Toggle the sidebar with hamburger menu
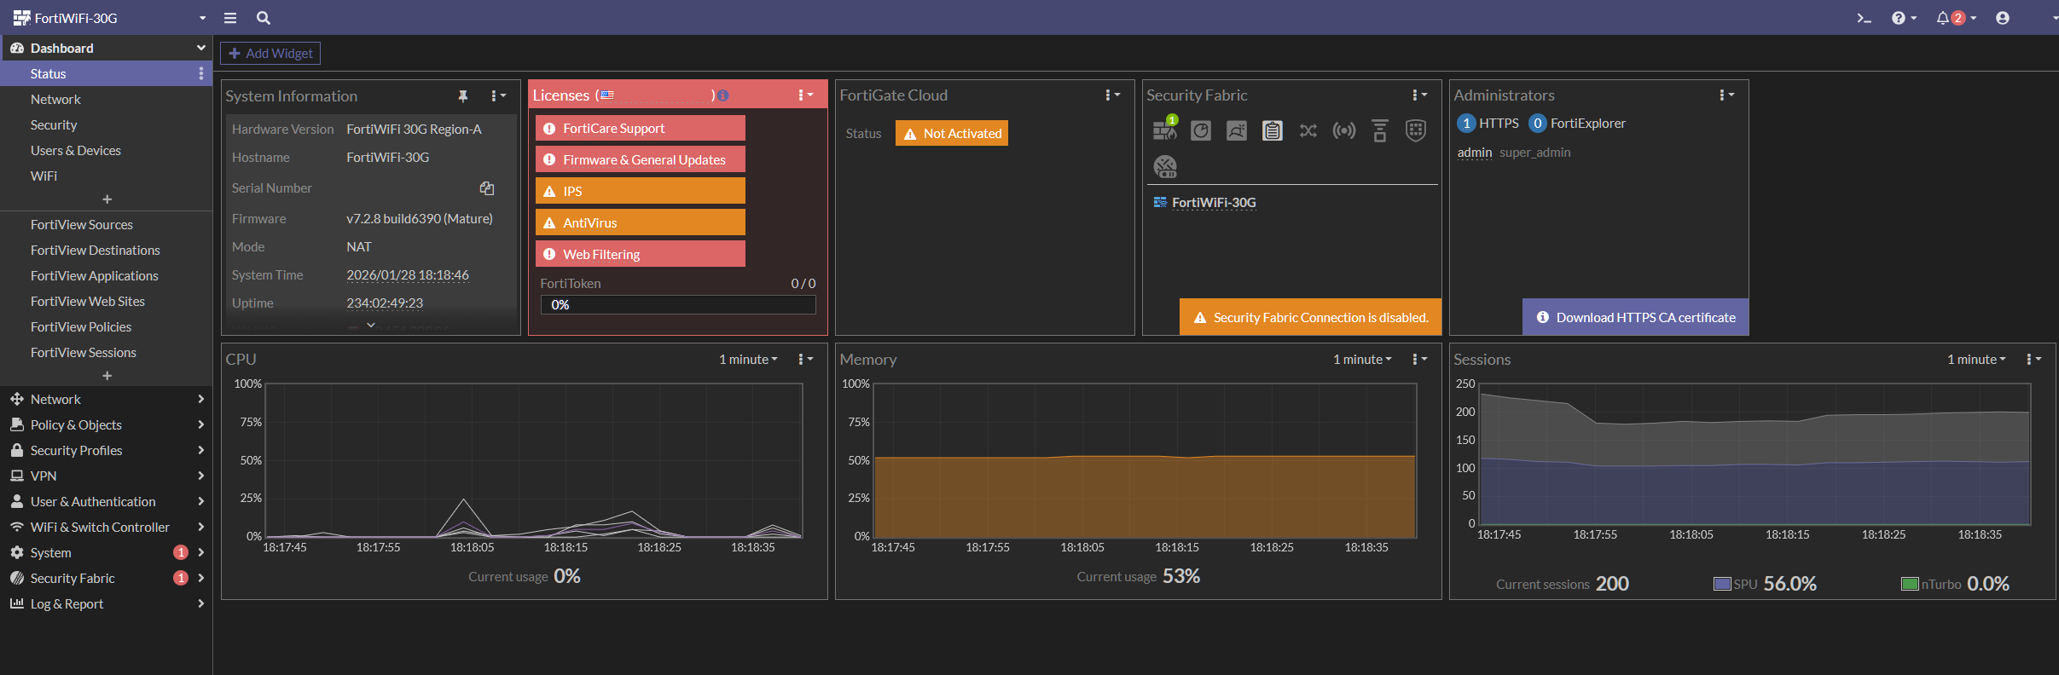Image resolution: width=2059 pixels, height=675 pixels. click(230, 18)
